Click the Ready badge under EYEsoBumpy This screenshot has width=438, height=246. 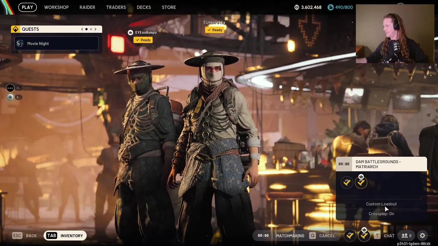coord(143,40)
